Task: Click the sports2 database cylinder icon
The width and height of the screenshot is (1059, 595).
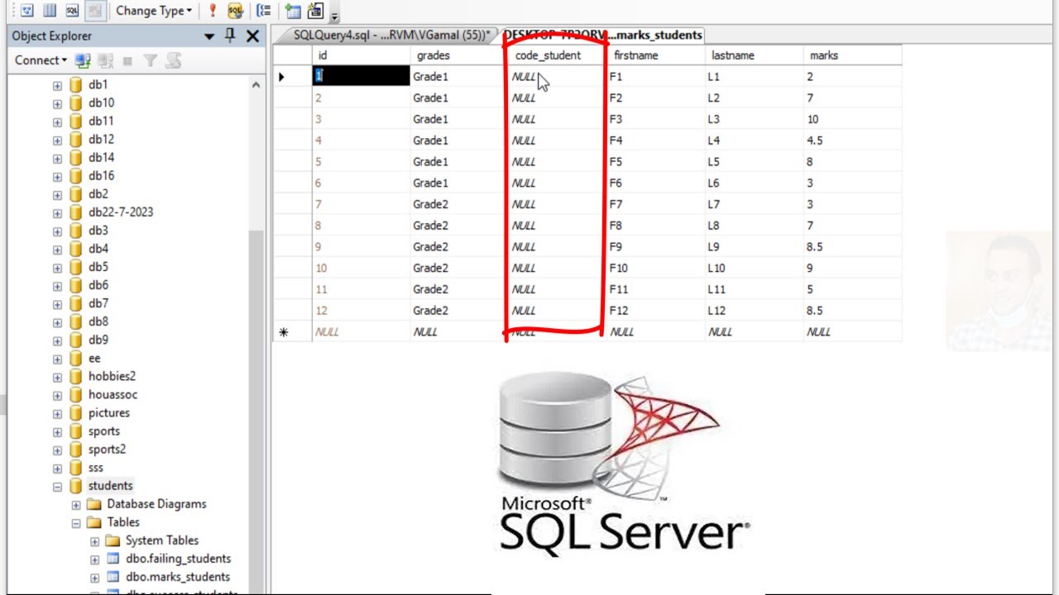Action: coord(76,449)
